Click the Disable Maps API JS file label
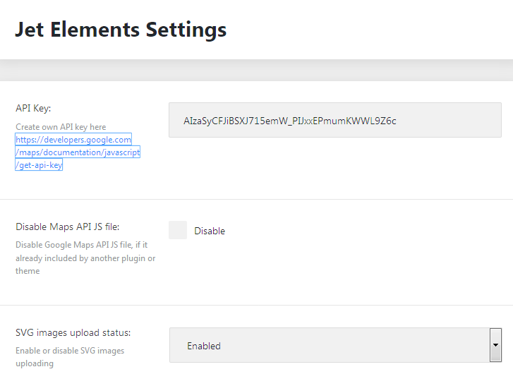Viewport: 513px width, 386px height. pyautogui.click(x=68, y=227)
